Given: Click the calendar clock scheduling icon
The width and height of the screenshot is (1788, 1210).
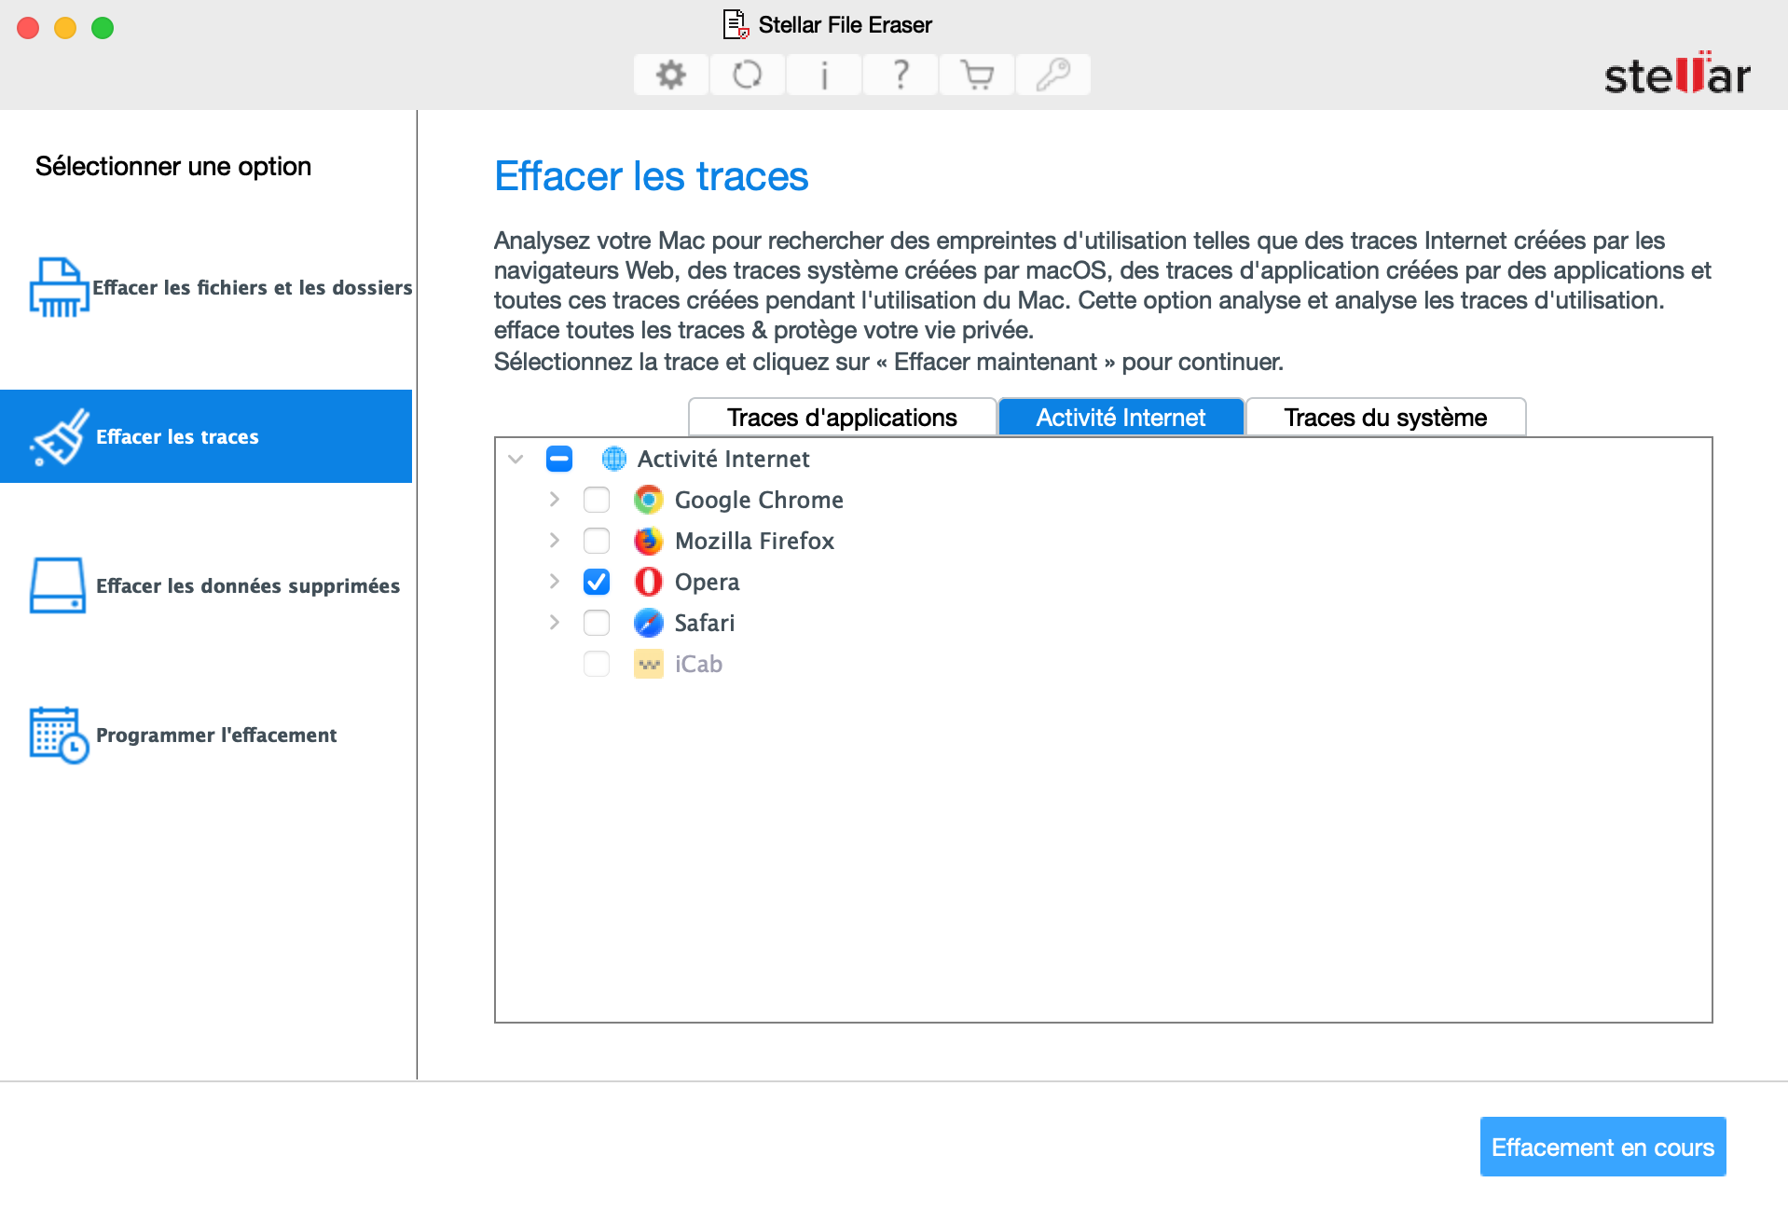Looking at the screenshot, I should [x=59, y=735].
